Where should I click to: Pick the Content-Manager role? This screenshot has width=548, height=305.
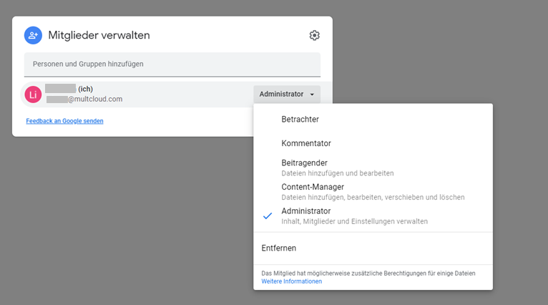point(313,188)
